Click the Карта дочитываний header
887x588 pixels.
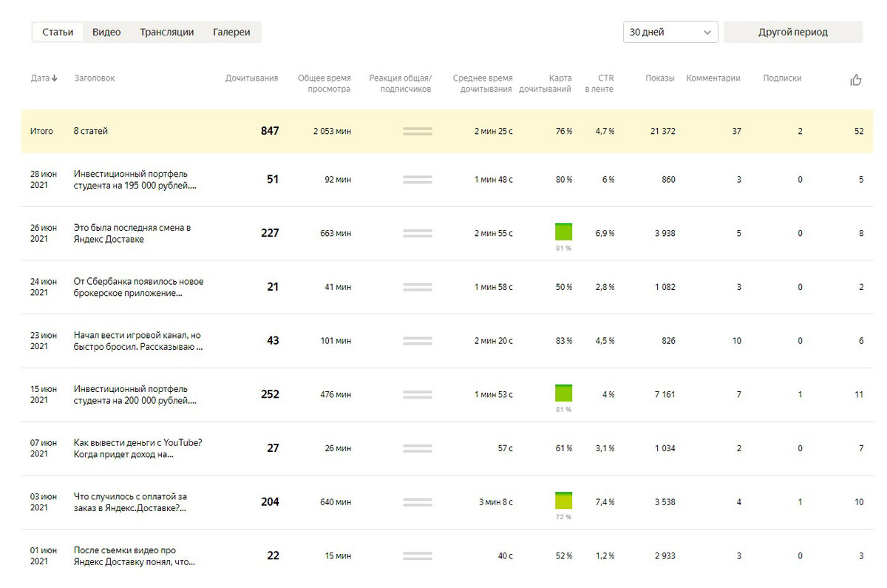546,84
